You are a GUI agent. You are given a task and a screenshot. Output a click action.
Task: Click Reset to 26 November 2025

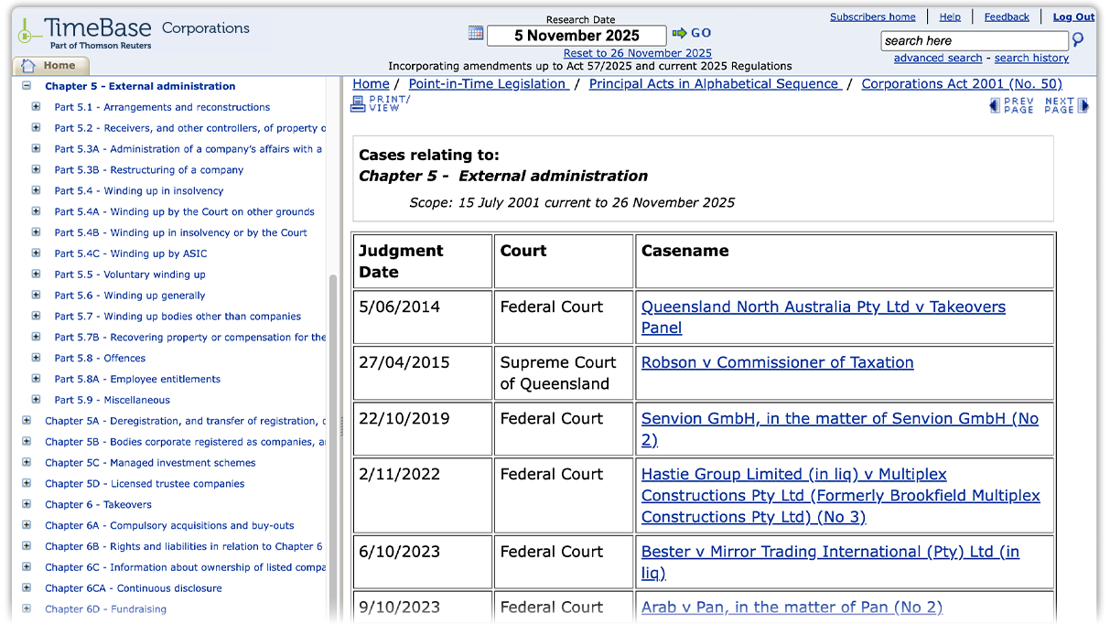click(x=637, y=52)
